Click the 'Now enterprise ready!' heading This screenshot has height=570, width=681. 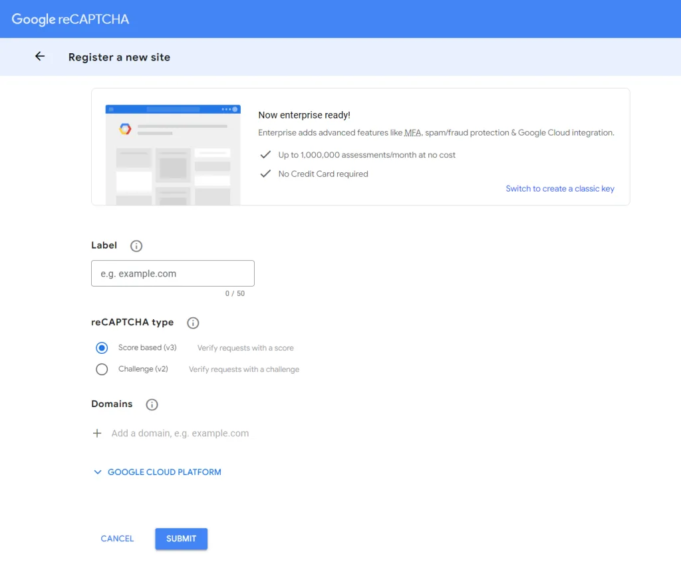point(304,115)
